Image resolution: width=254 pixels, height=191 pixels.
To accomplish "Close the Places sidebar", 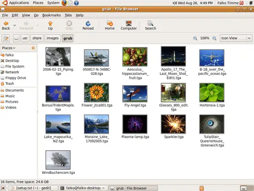I will coord(33,48).
